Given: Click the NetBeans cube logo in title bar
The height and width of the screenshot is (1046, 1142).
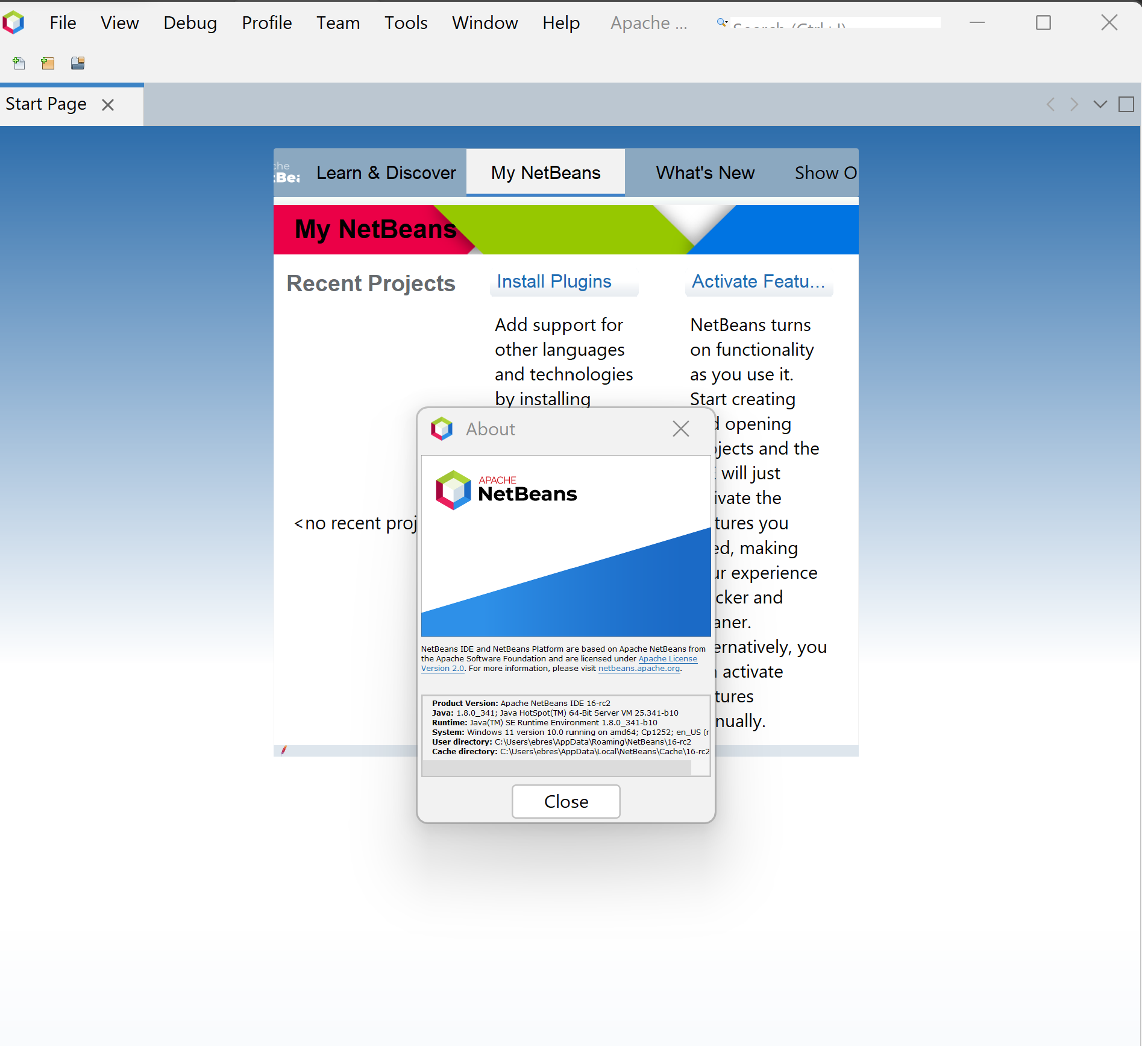Looking at the screenshot, I should [14, 23].
